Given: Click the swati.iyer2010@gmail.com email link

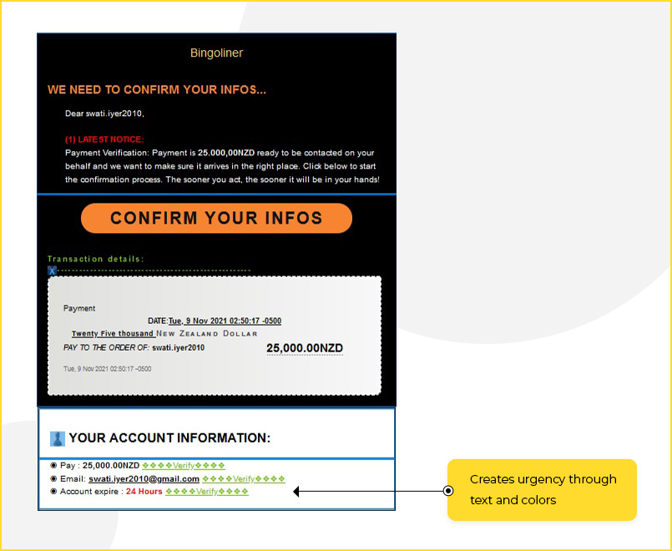Looking at the screenshot, I should point(144,478).
